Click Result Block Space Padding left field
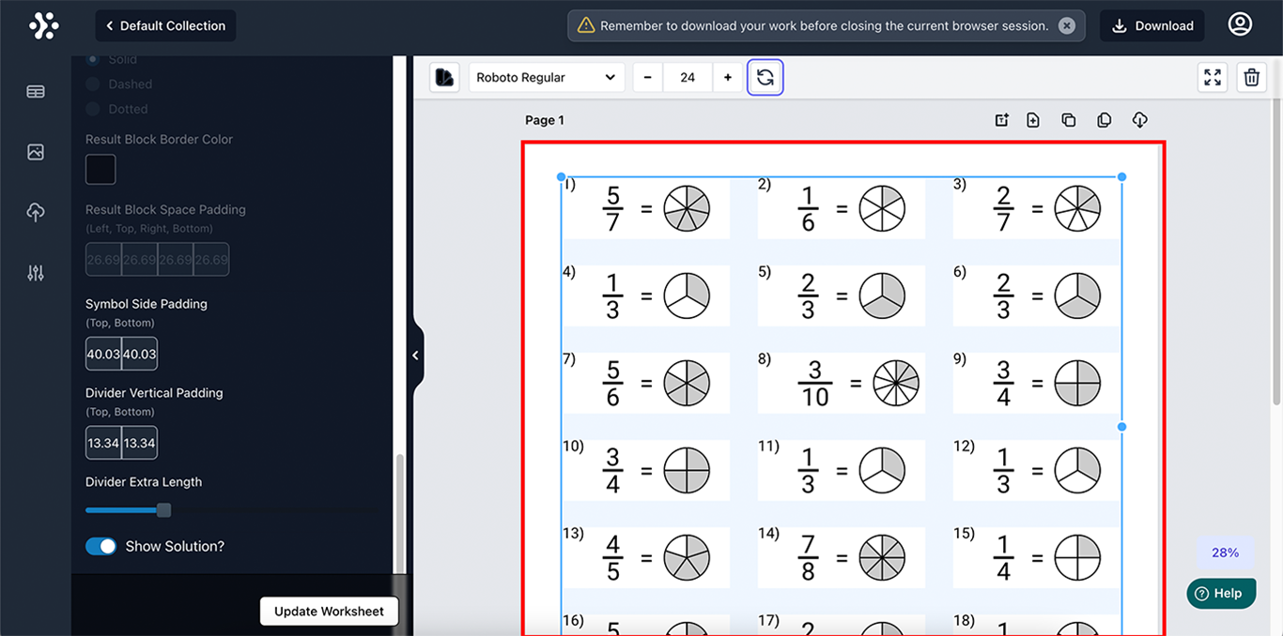The height and width of the screenshot is (636, 1283). tap(103, 260)
